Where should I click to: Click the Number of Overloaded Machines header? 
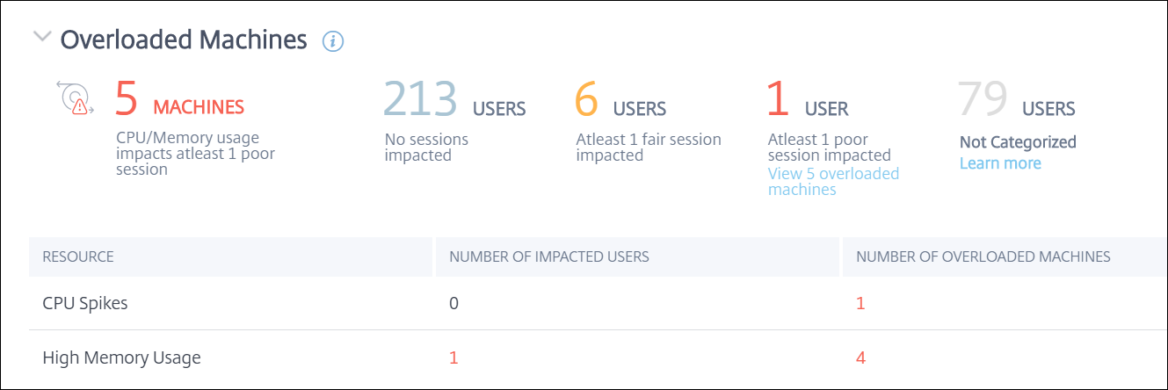click(983, 257)
